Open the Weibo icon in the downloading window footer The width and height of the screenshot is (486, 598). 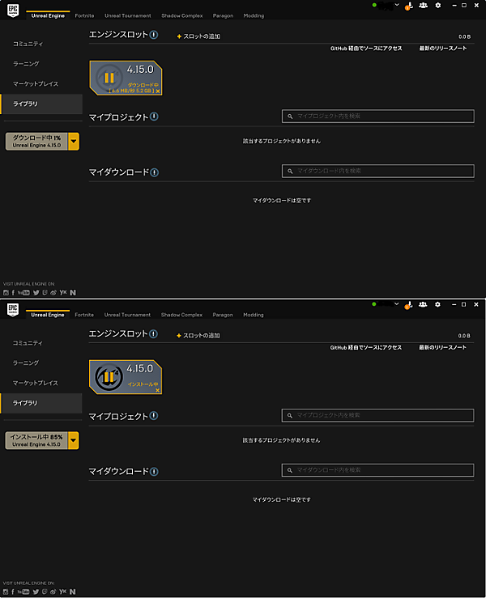pyautogui.click(x=53, y=292)
